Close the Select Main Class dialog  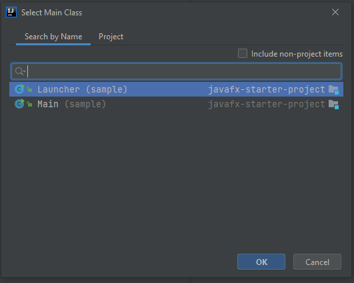[335, 12]
